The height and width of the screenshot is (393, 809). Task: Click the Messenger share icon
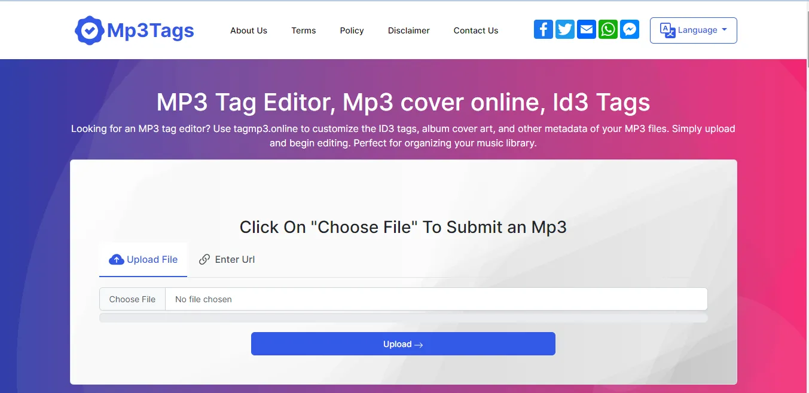629,29
